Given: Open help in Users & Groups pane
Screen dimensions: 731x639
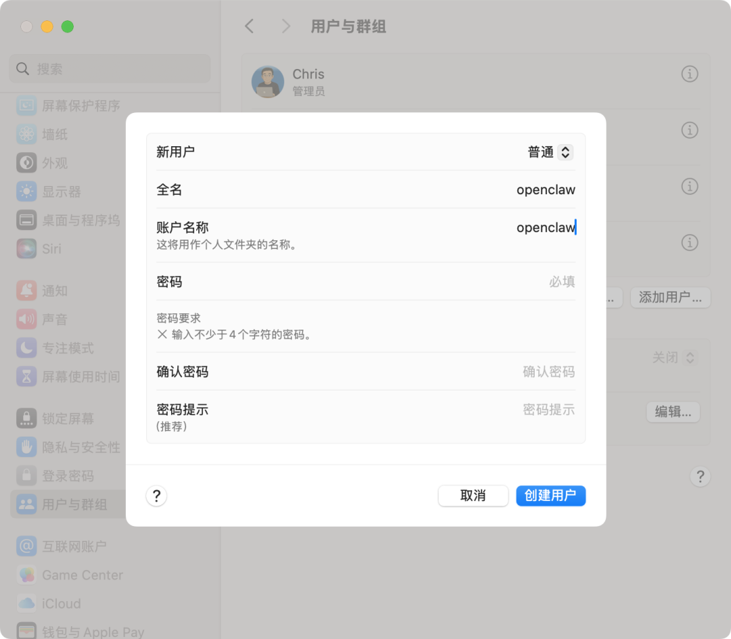Looking at the screenshot, I should [701, 477].
